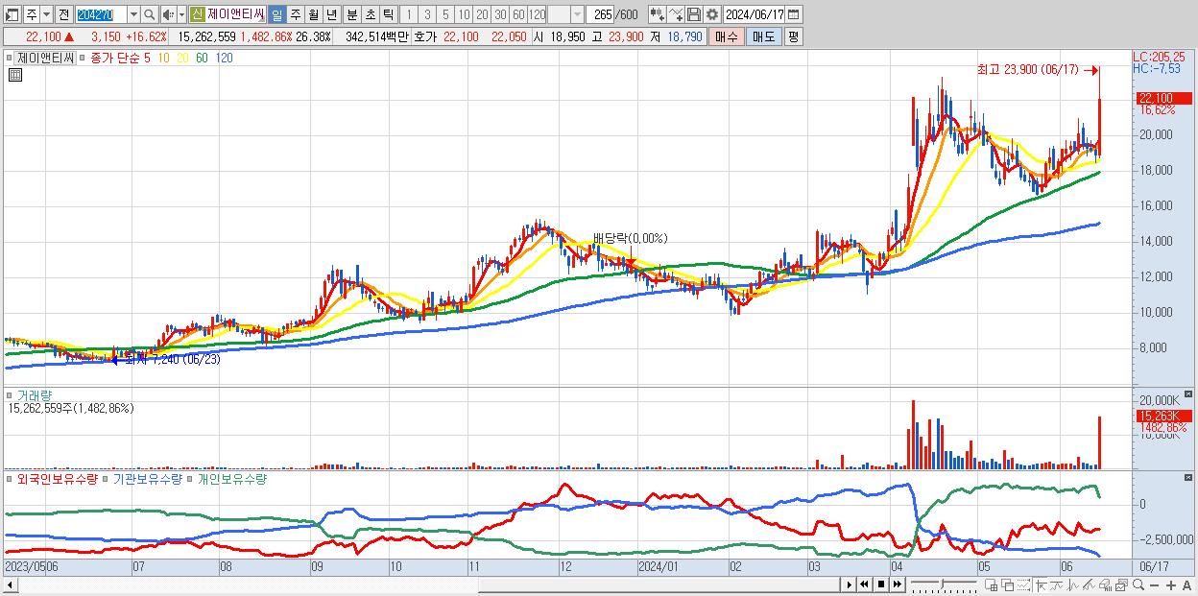
Task: Click the zoom magnifier icon bottom-right
Action: pos(1138,585)
